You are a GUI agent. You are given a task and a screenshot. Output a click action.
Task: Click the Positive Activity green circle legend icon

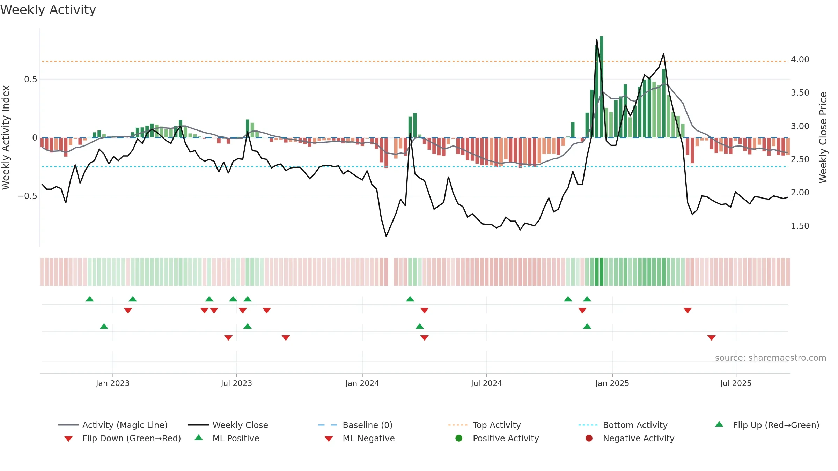coord(459,438)
